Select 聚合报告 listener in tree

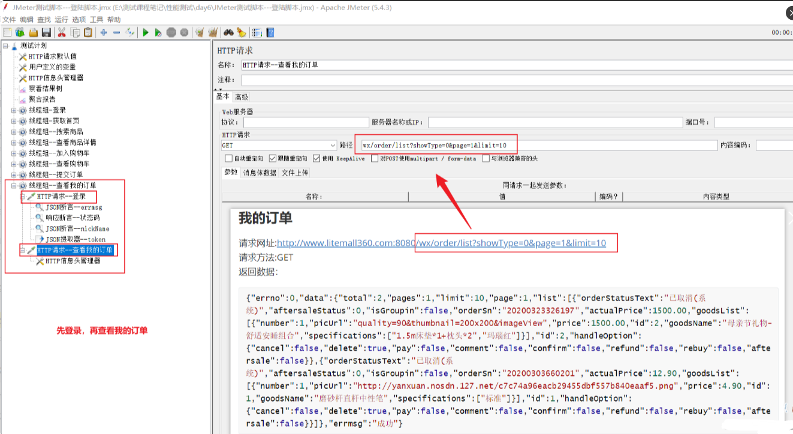click(42, 100)
